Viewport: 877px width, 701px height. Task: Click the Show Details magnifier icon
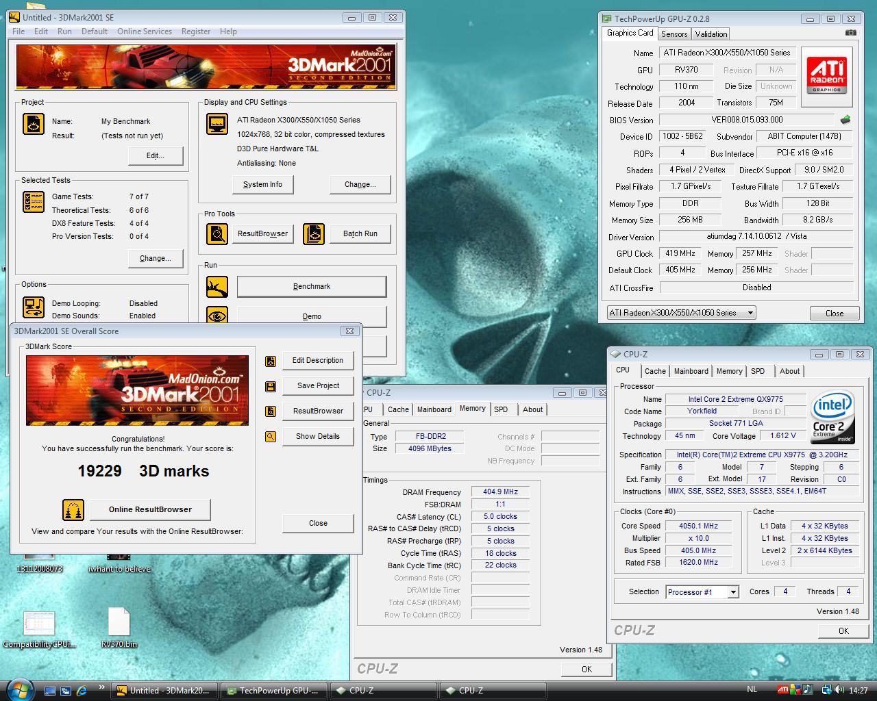[x=271, y=437]
